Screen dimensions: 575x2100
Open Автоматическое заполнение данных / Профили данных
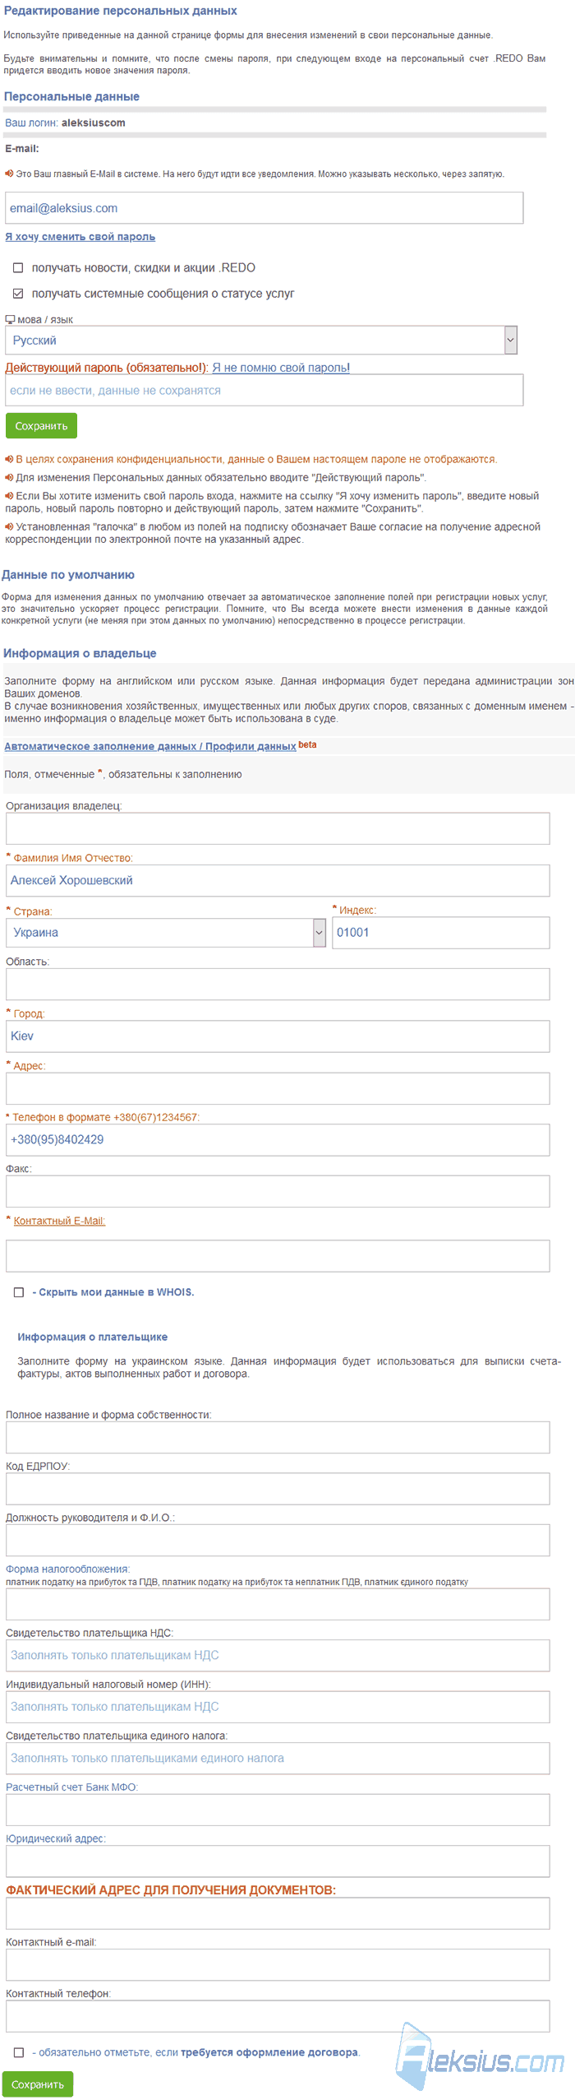[150, 746]
